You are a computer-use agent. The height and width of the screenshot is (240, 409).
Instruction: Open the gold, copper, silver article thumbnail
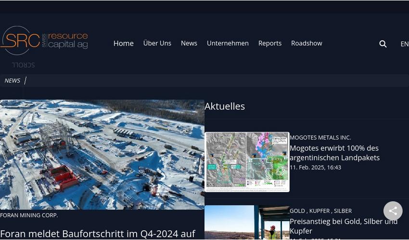(247, 223)
